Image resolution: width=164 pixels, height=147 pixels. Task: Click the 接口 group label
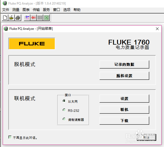coord(68,95)
